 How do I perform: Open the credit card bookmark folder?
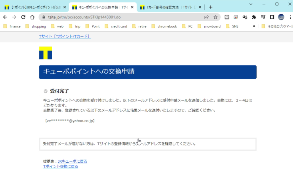pos(116,26)
